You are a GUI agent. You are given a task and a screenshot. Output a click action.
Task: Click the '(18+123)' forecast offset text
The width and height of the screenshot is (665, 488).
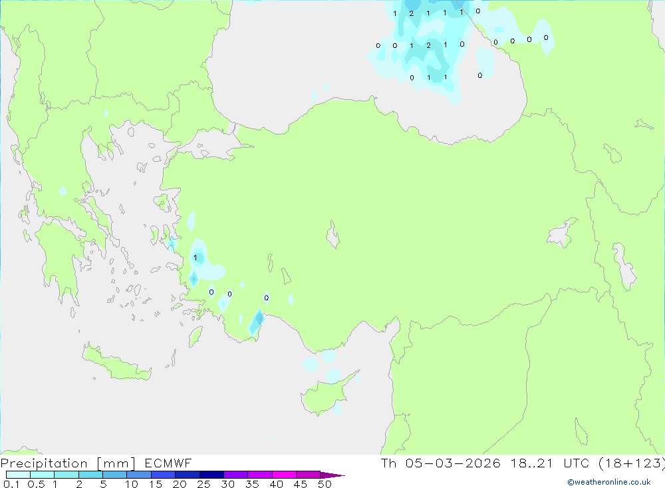[631, 463]
